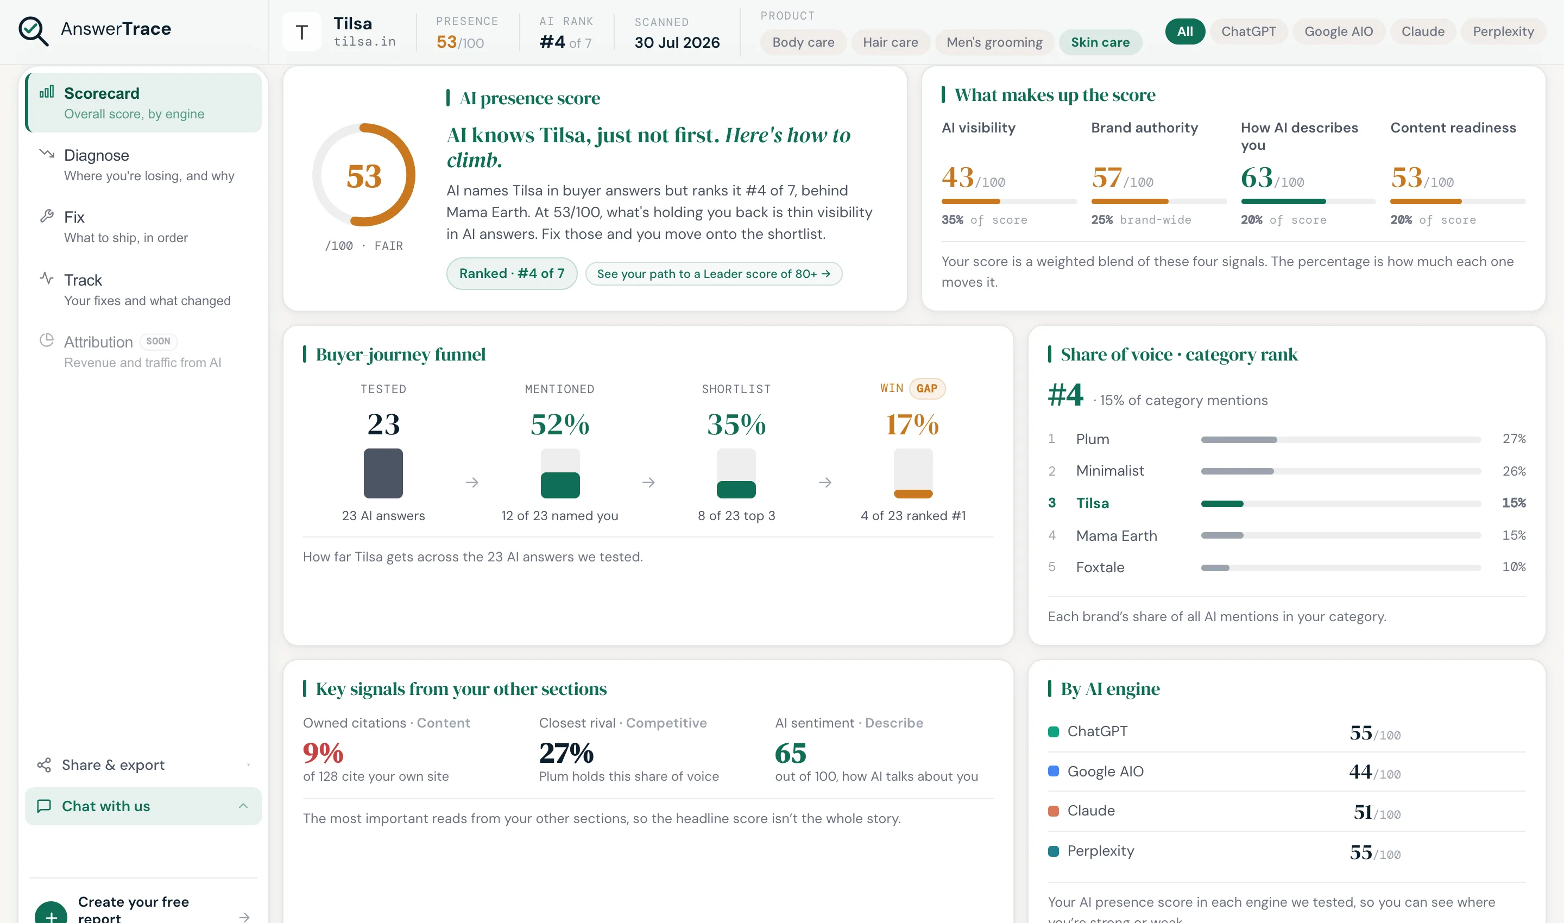Click the Scorecard bar chart icon

[x=47, y=92]
